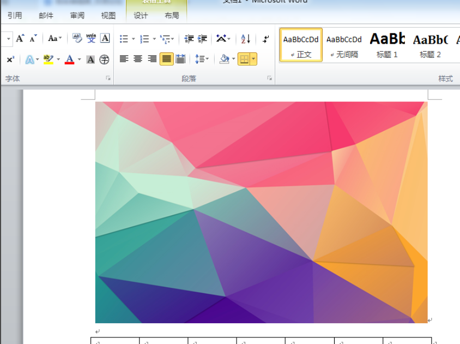Align text left
The height and width of the screenshot is (344, 460).
pyautogui.click(x=124, y=59)
